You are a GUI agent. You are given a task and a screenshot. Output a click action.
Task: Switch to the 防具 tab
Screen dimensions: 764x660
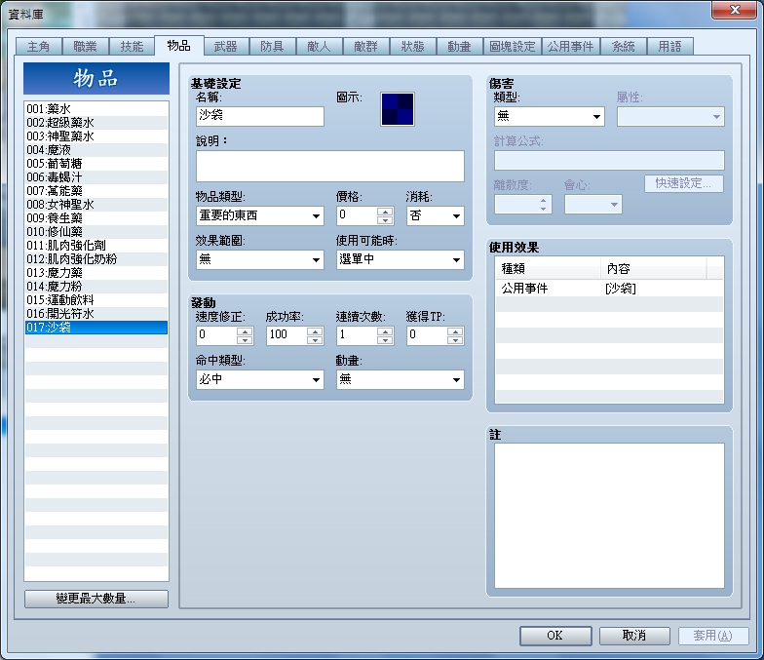click(273, 47)
